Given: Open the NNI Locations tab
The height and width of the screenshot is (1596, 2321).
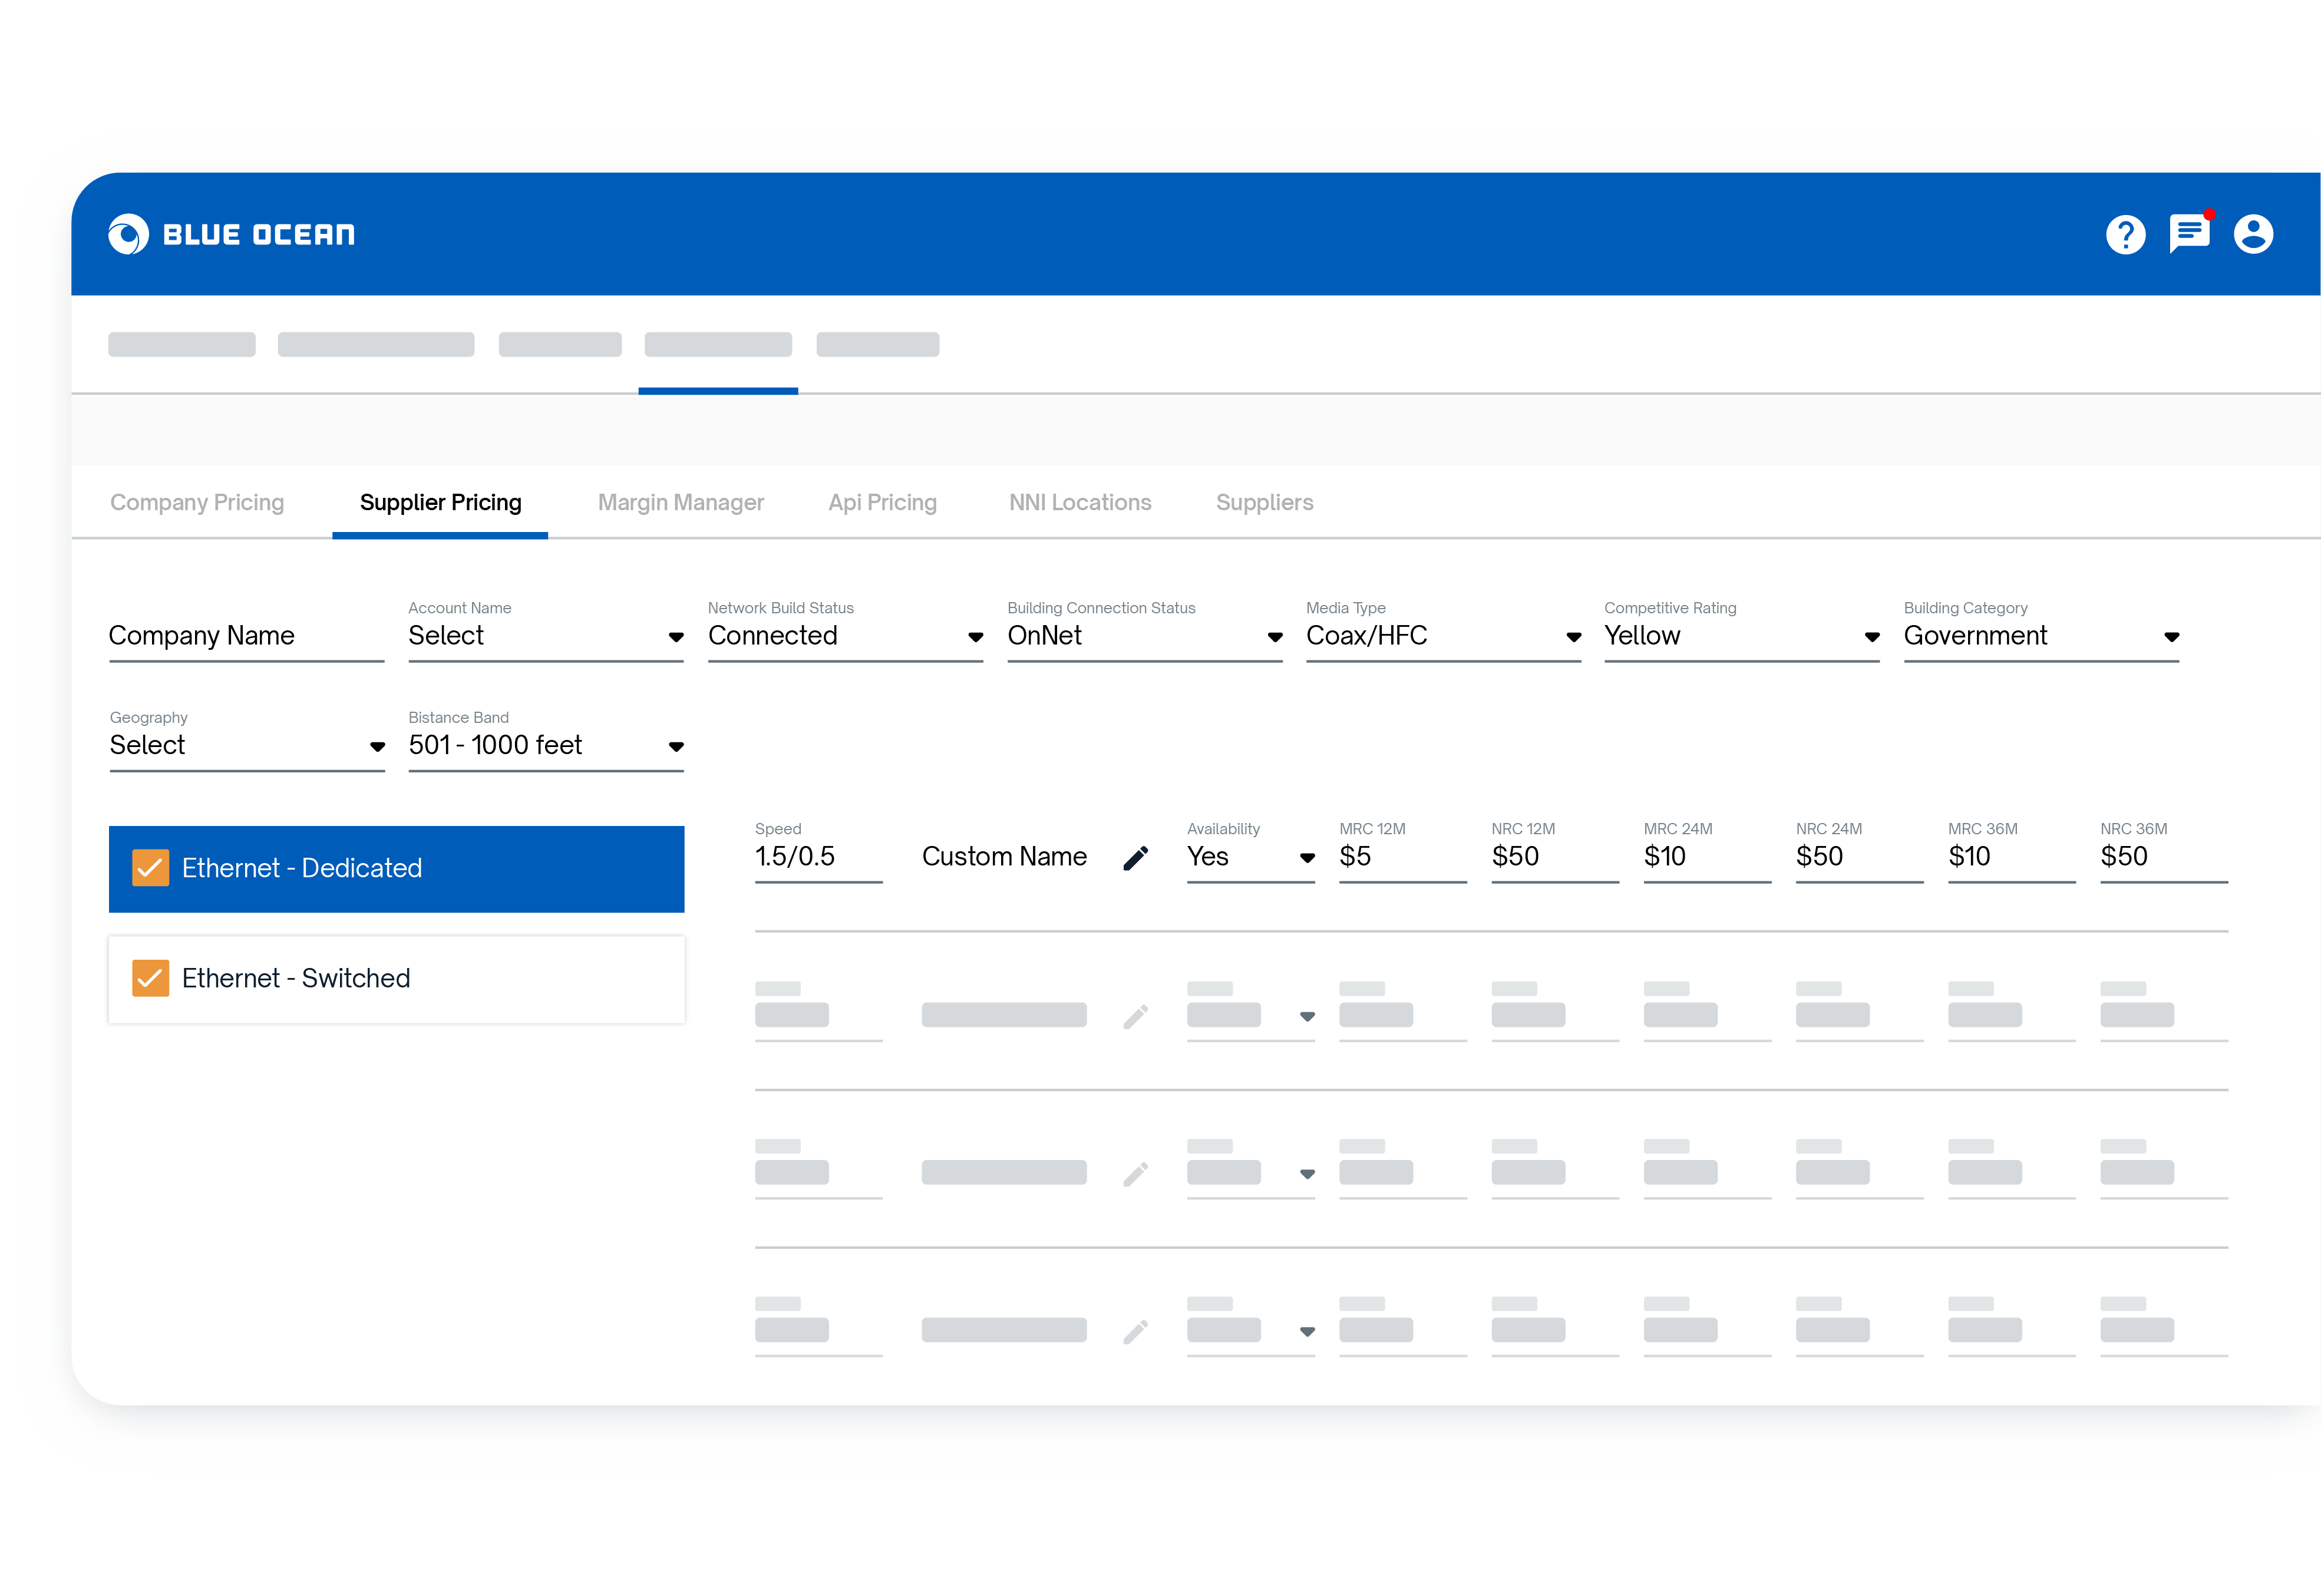Looking at the screenshot, I should point(1080,503).
